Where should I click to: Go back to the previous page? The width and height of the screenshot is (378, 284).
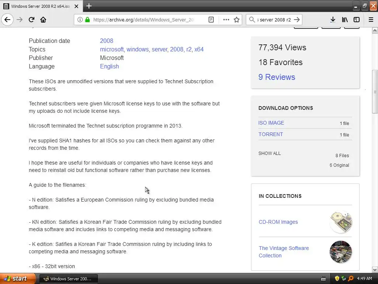click(x=7, y=20)
